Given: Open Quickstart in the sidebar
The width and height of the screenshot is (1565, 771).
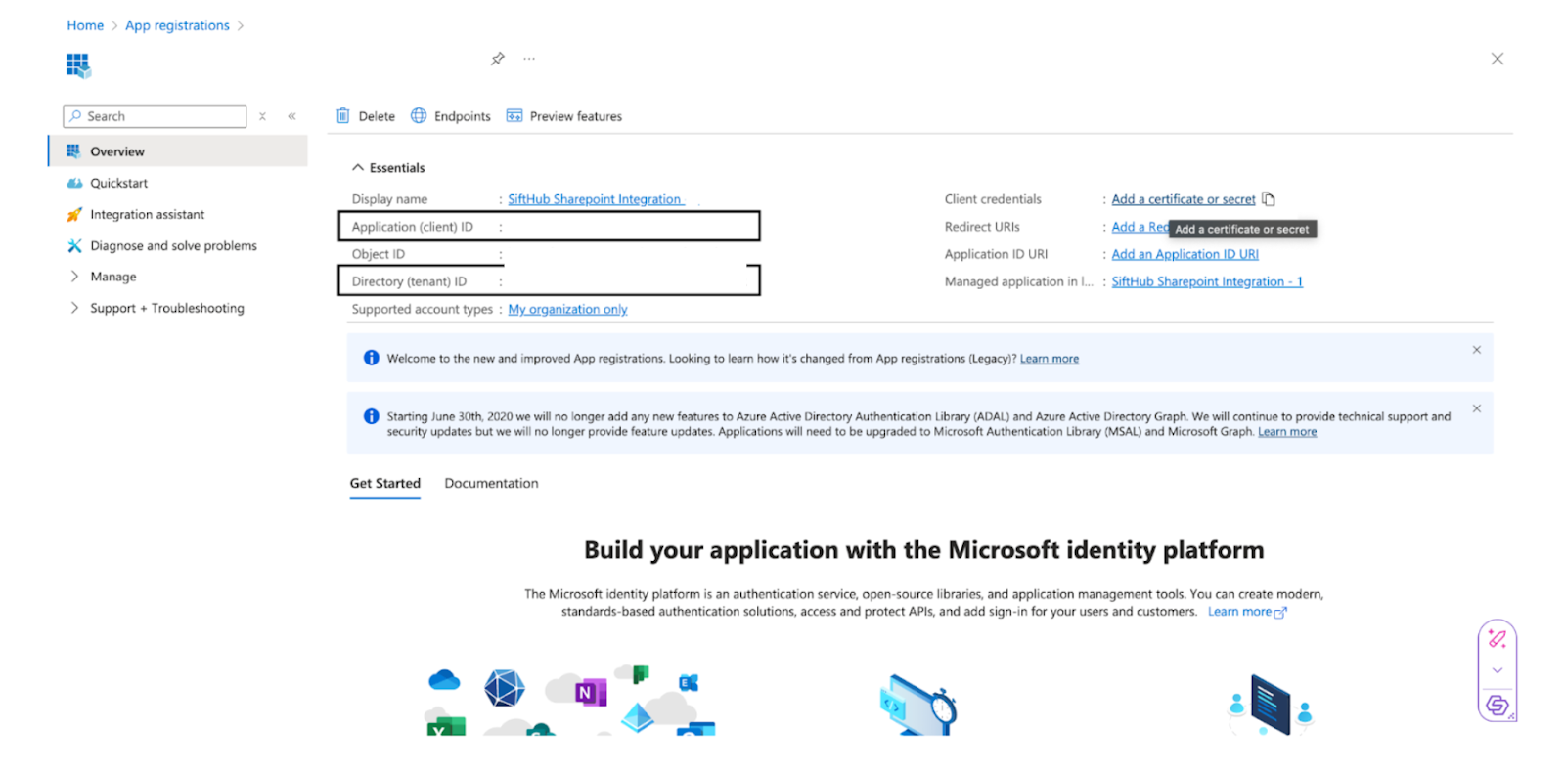Looking at the screenshot, I should (x=118, y=183).
